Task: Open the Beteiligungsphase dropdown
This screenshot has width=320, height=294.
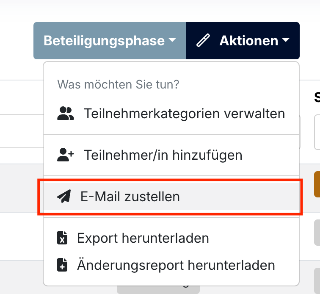Action: (x=110, y=41)
